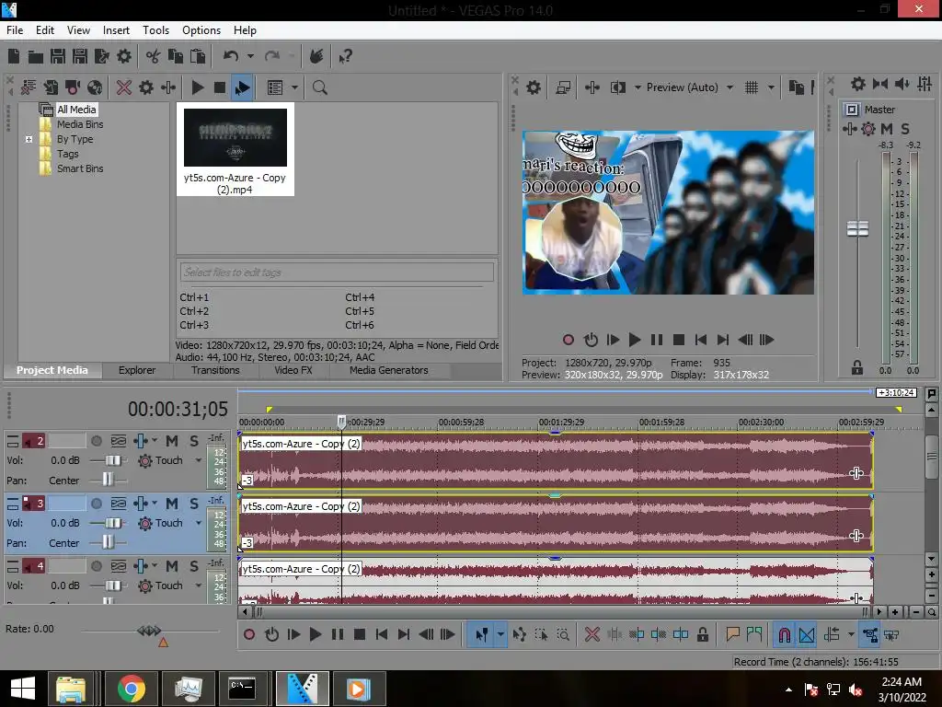The height and width of the screenshot is (707, 942).
Task: Toggle Enable Snapping magnet icon
Action: (784, 635)
